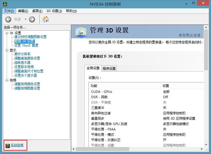
Task: Select the 全局设置 tab
Action: click(x=93, y=68)
